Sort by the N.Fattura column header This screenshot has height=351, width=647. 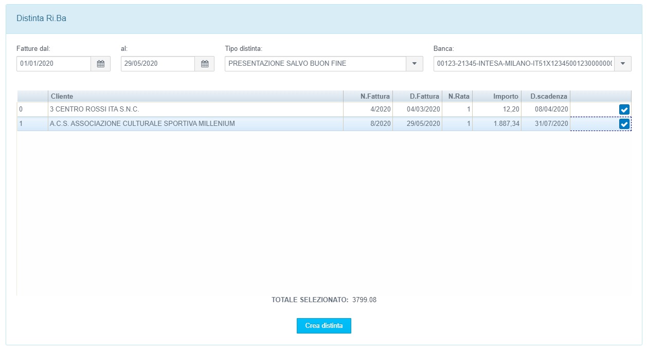click(x=368, y=96)
